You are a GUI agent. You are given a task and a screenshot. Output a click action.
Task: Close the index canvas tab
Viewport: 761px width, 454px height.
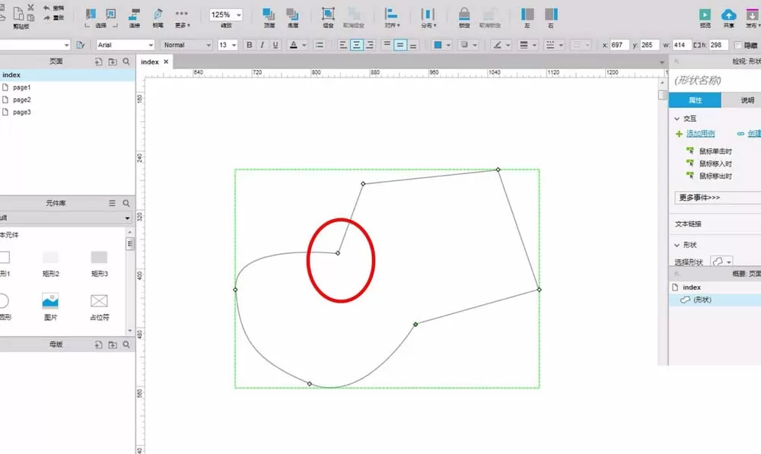click(166, 62)
